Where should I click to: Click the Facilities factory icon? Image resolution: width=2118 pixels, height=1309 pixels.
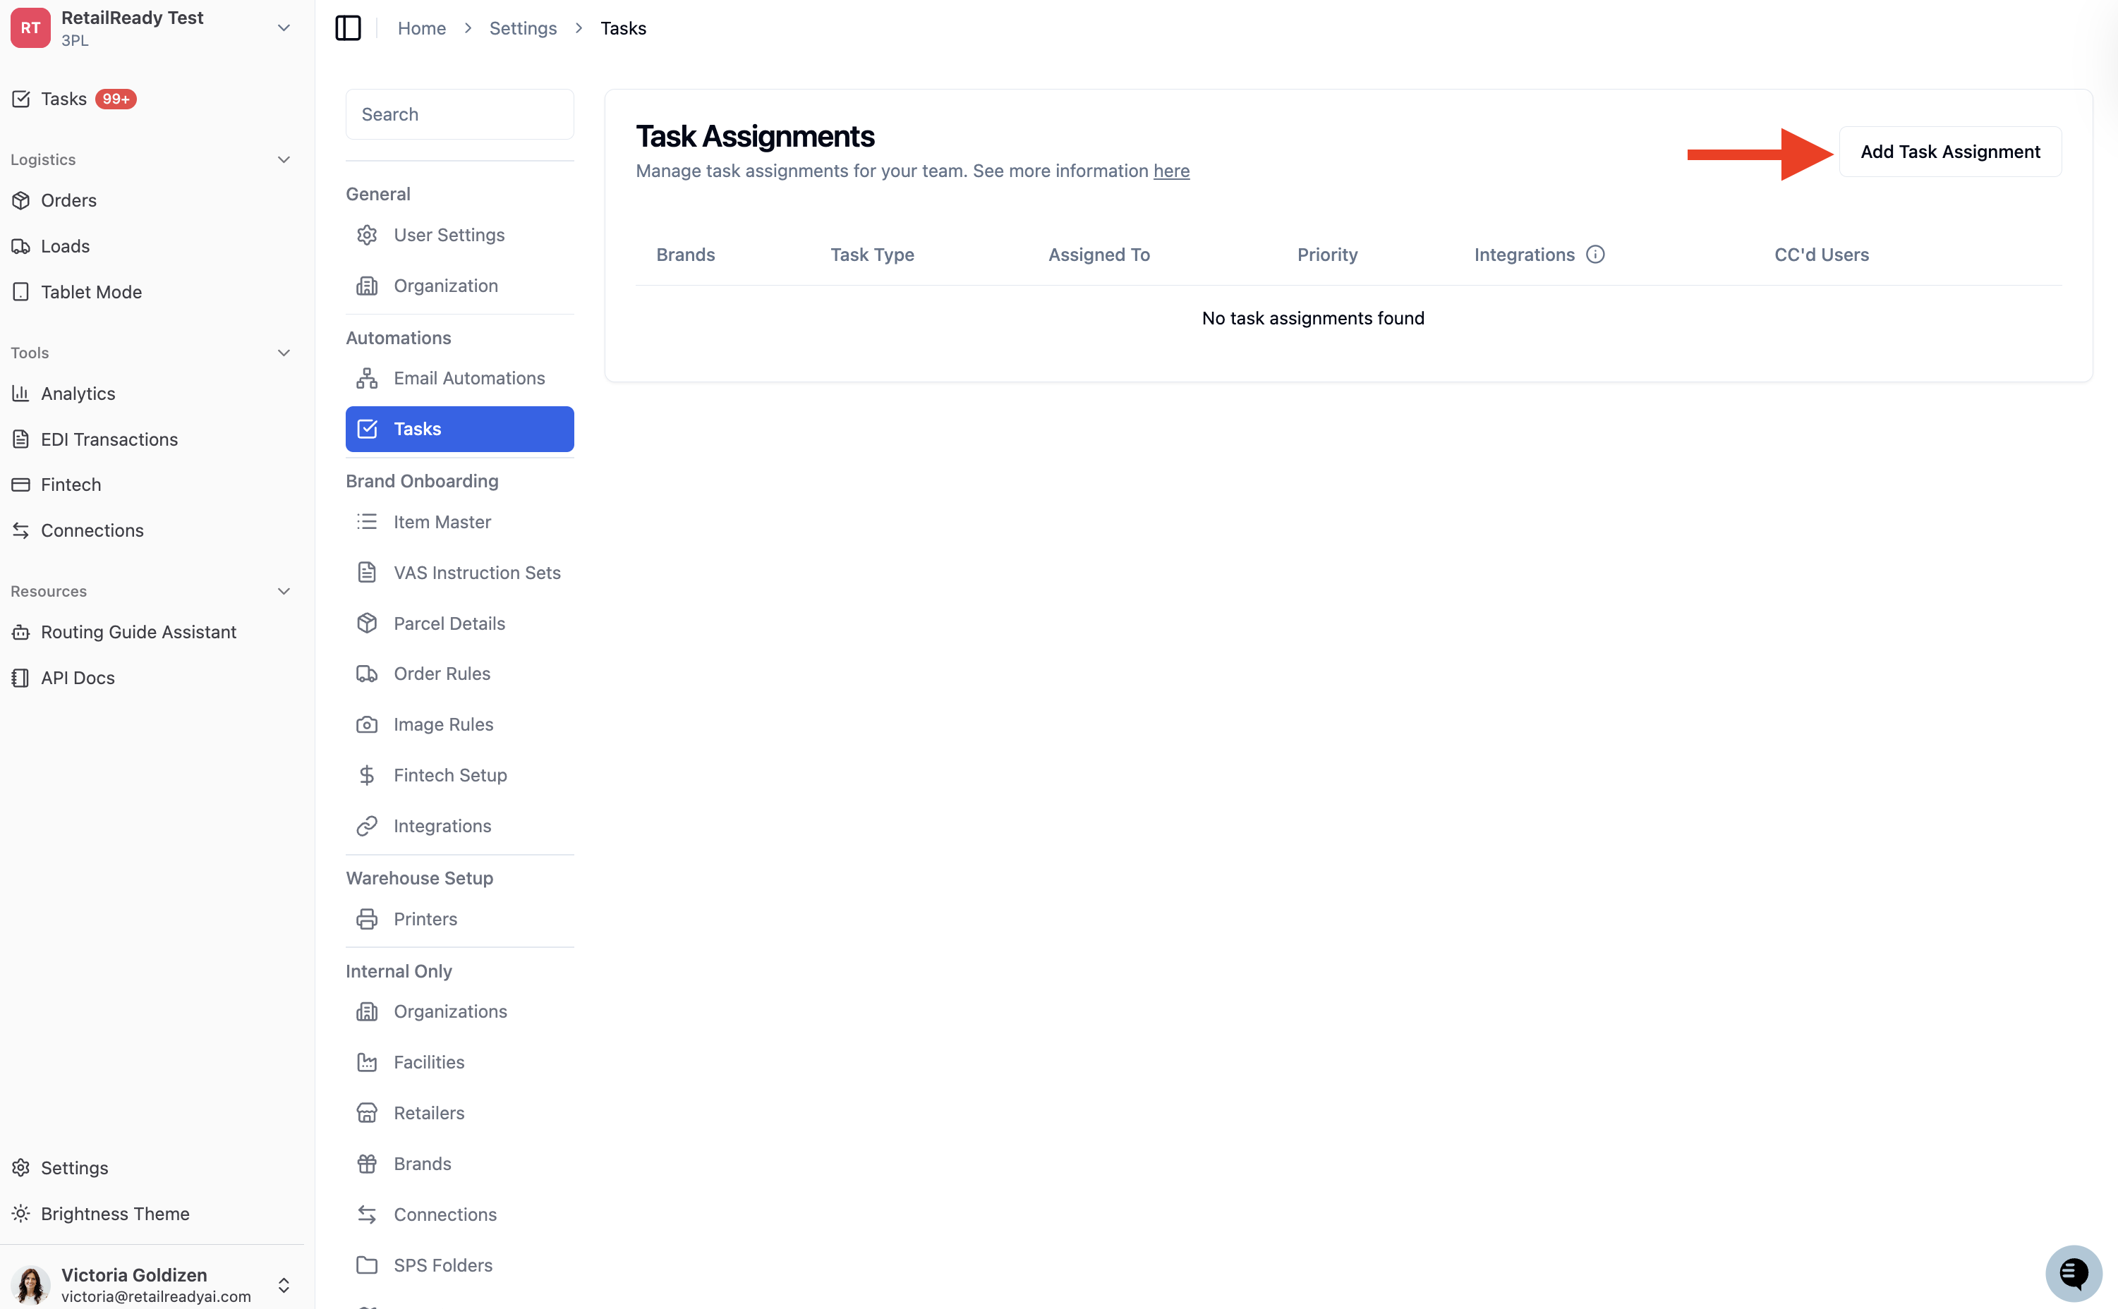(367, 1062)
